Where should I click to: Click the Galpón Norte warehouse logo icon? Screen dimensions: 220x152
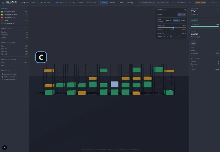(3, 3)
